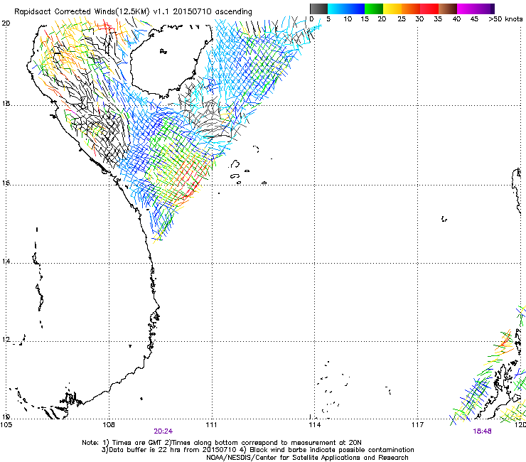
Task: Click legend tick label '10'
Action: [x=348, y=18]
